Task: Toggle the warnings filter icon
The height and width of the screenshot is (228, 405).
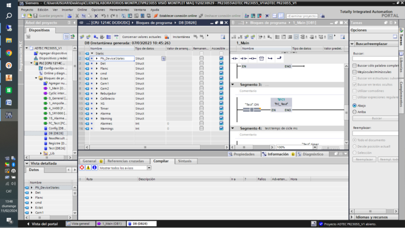Action: [x=88, y=167]
